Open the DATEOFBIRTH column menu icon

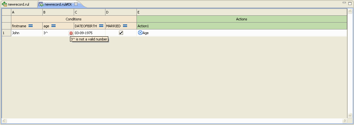(101, 26)
